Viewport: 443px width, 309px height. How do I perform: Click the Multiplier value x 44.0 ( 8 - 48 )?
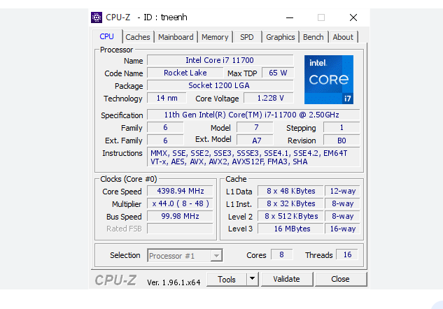tap(180, 203)
